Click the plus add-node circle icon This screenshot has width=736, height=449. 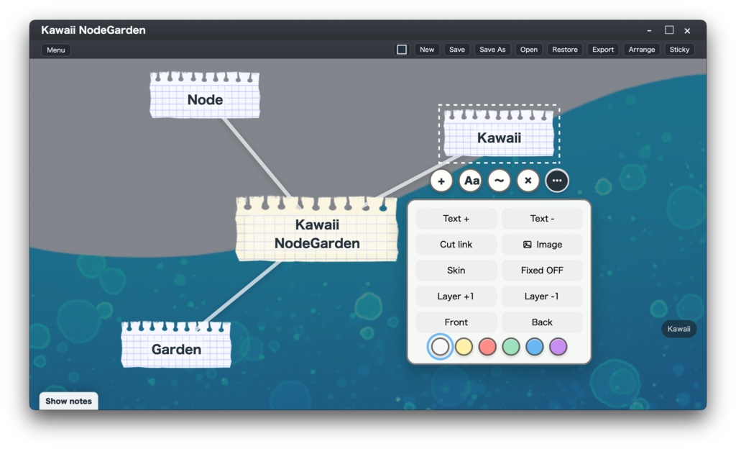click(441, 181)
